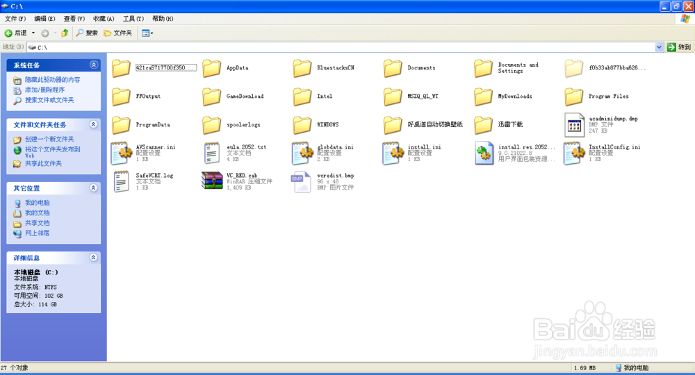This screenshot has width=695, height=375.
Task: Open the 工具(T) menu
Action: coord(133,19)
